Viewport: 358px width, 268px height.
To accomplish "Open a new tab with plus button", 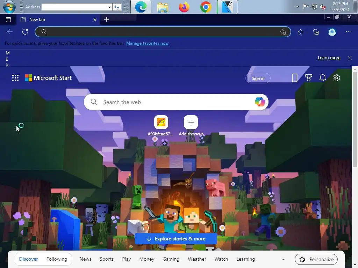I will click(x=106, y=20).
